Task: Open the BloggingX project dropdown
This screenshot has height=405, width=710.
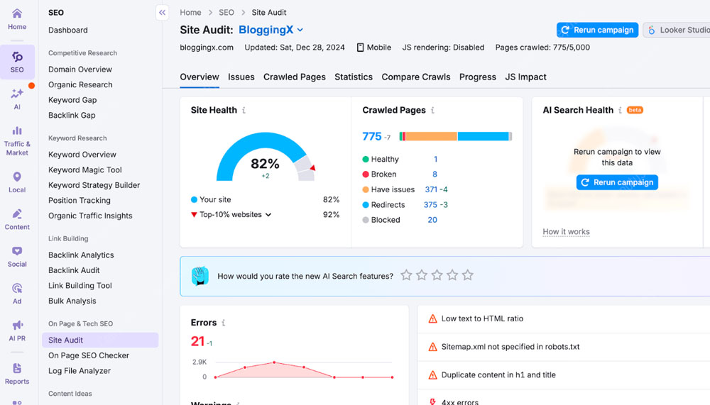Action: pyautogui.click(x=271, y=30)
